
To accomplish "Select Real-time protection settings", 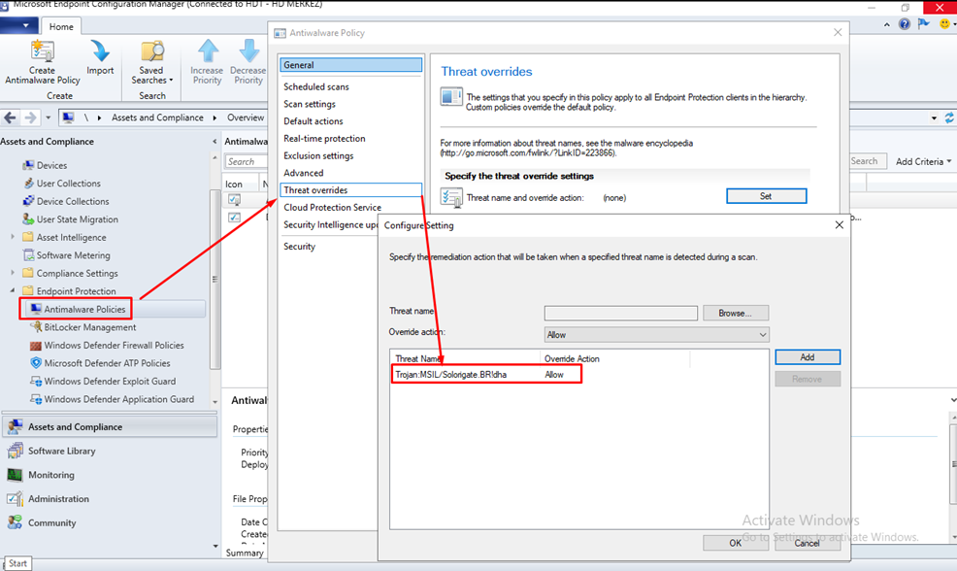I will [x=324, y=139].
